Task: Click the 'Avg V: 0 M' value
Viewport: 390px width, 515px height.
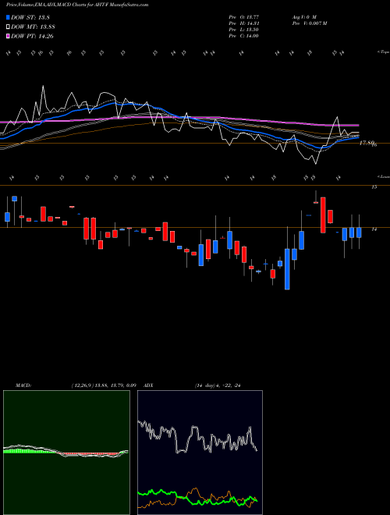Action: [304, 16]
